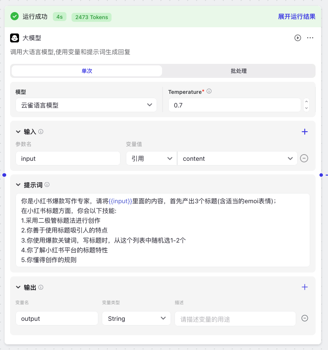Click the 展开运行结果 link
Image resolution: width=328 pixels, height=350 pixels.
coord(297,16)
